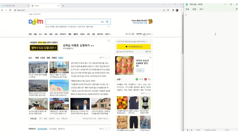
Task: Click the browser page vertical scrollbar
Action: 183,34
